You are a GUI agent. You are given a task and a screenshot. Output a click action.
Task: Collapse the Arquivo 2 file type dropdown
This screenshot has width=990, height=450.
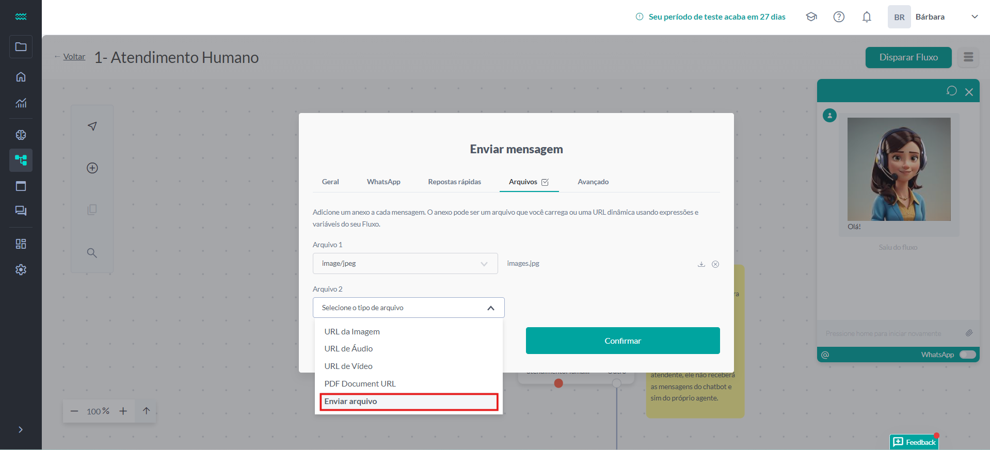[490, 308]
